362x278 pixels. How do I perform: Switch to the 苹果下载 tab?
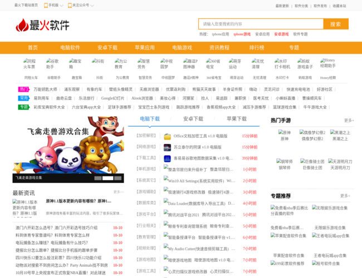pos(237,119)
